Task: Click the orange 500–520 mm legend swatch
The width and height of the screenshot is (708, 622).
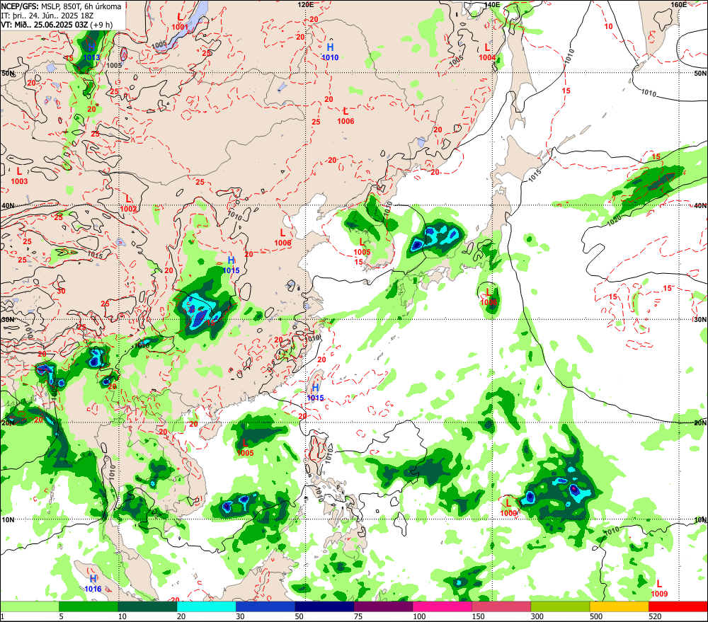Action: [x=619, y=606]
